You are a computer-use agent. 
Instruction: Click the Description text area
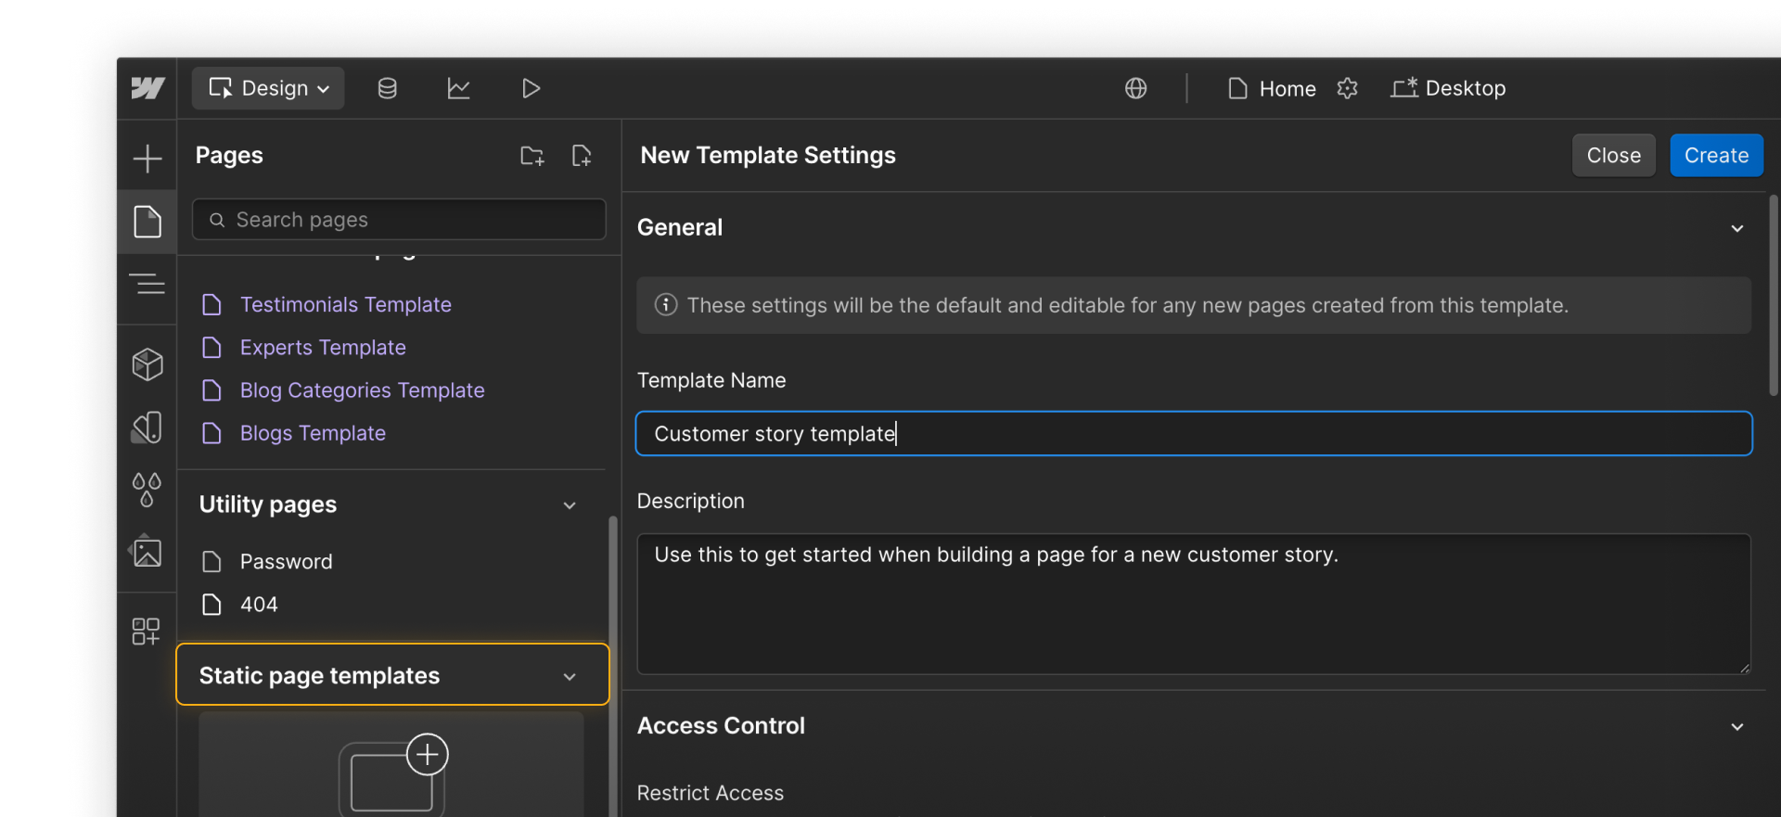[x=1194, y=604]
